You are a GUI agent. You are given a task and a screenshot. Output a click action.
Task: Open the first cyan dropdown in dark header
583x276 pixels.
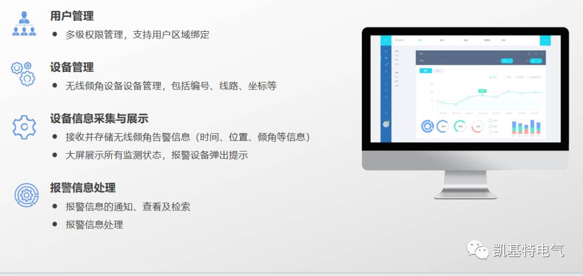click(506, 61)
